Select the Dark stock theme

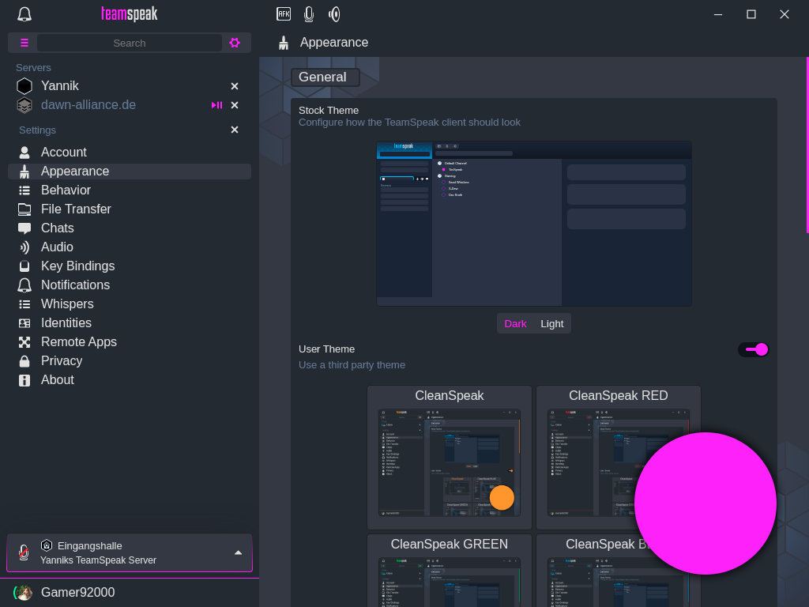515,323
